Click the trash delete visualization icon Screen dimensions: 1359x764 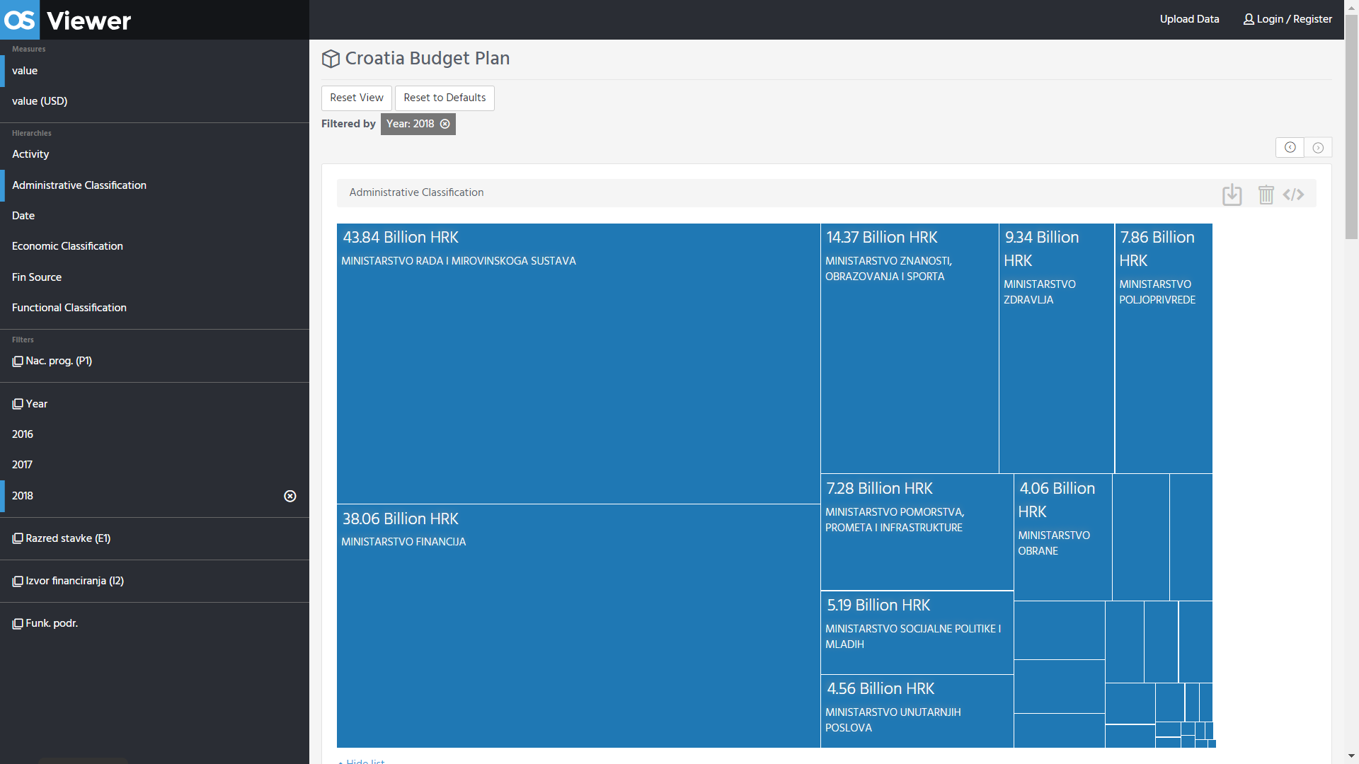(1266, 195)
